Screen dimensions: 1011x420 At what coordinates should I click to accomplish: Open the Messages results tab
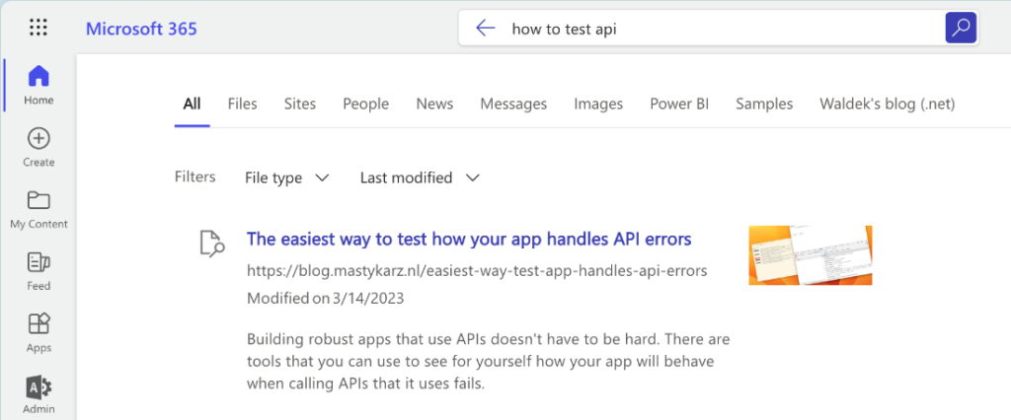point(513,104)
